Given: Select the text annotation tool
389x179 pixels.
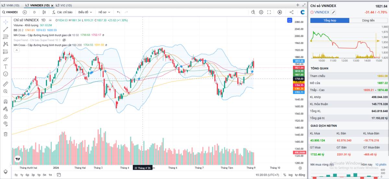Looking at the screenshot, I should [x=6, y=66].
